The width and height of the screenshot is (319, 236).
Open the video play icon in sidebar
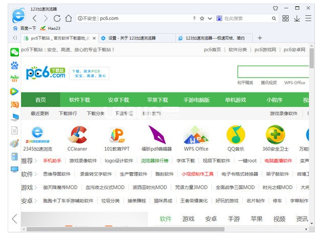point(14,91)
